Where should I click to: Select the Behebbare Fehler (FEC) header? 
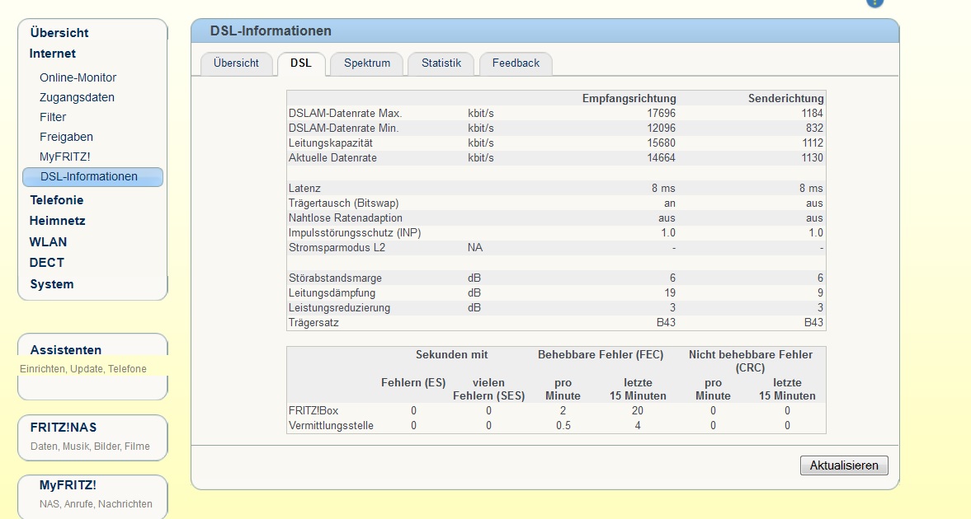(x=601, y=355)
